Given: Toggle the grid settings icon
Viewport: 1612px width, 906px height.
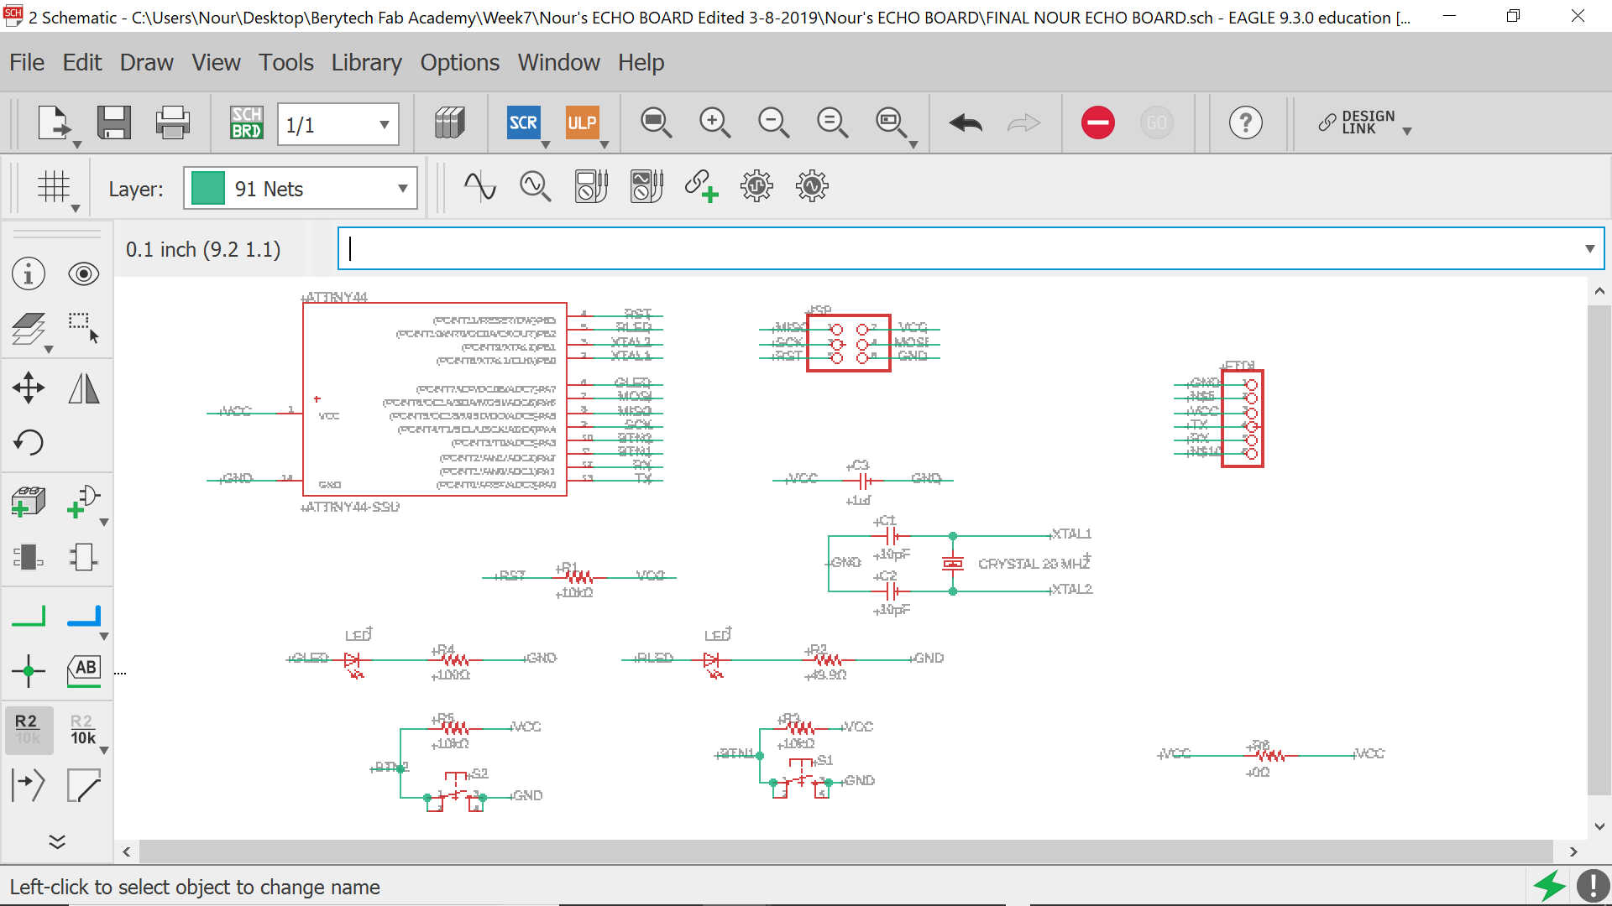Looking at the screenshot, I should [54, 186].
